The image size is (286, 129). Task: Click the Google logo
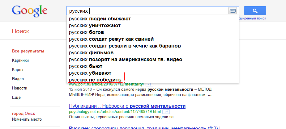pos(30,11)
